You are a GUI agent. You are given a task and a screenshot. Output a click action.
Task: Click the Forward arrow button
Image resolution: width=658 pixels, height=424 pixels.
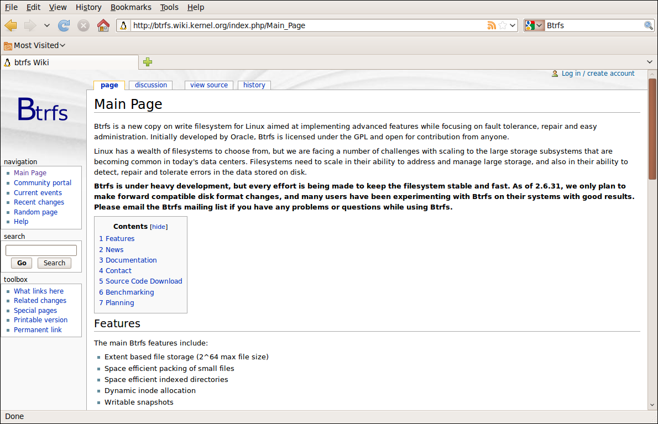click(x=30, y=25)
